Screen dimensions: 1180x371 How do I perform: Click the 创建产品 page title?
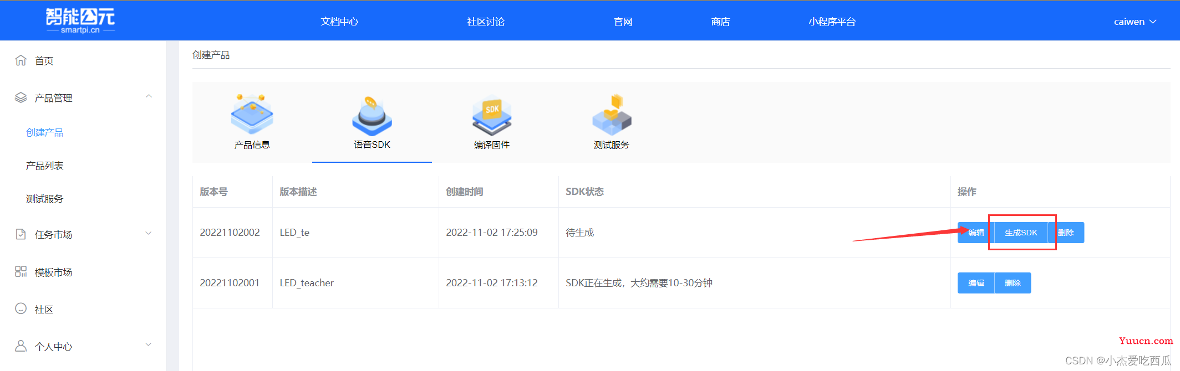(x=211, y=55)
